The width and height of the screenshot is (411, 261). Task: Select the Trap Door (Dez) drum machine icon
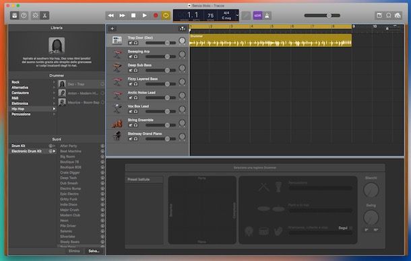point(117,40)
